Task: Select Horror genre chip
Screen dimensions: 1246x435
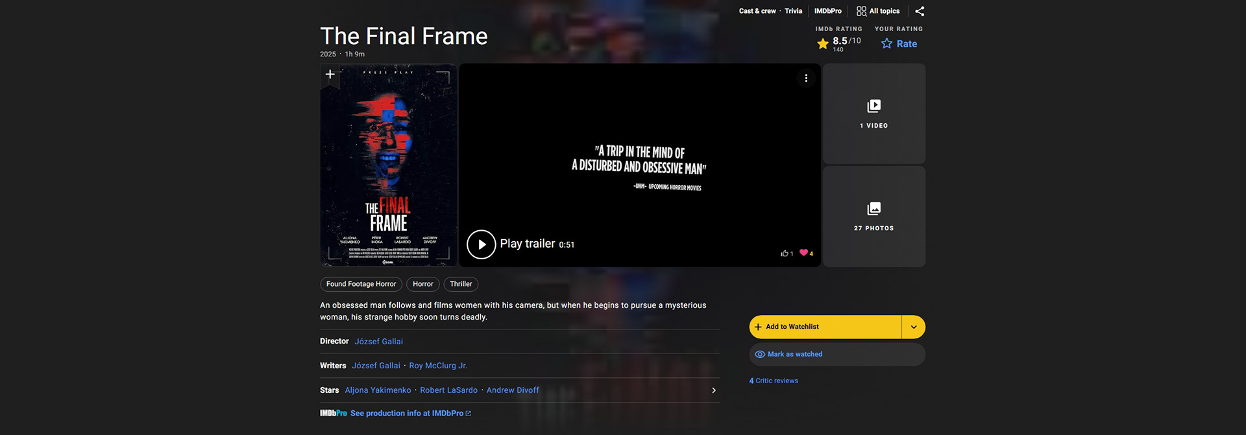Action: 423,284
